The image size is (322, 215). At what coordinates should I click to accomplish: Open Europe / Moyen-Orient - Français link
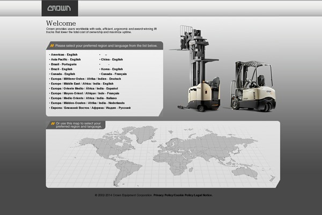tap(85, 94)
